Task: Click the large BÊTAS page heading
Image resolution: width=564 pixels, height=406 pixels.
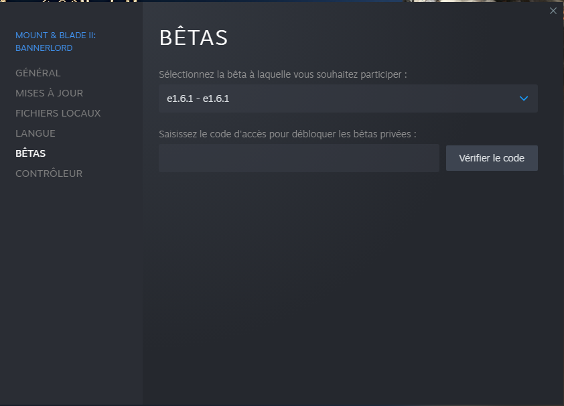Action: 194,38
